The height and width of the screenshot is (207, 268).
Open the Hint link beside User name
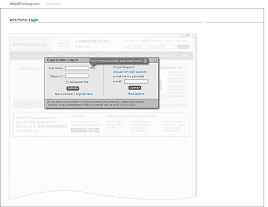[x=93, y=68]
